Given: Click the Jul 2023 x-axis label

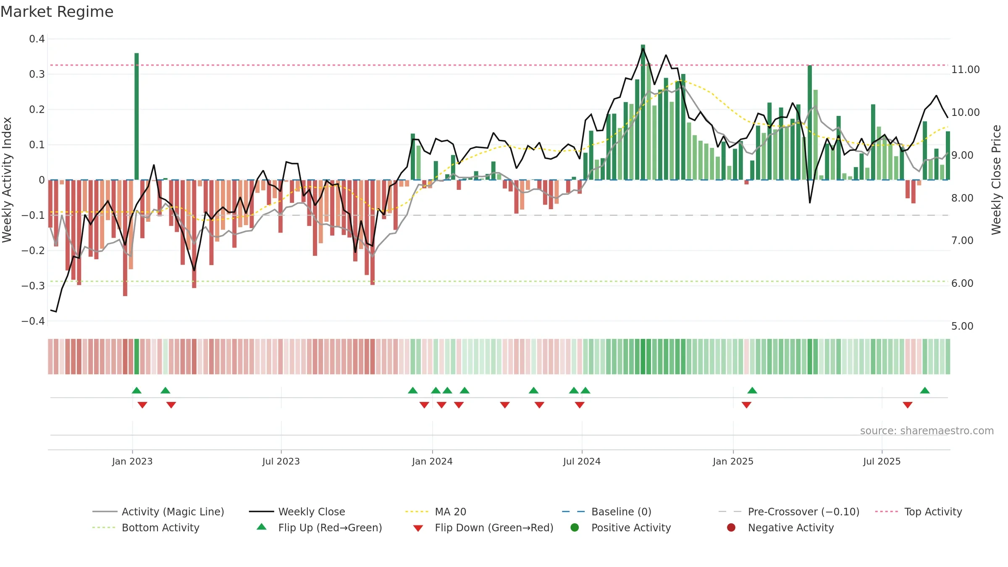Looking at the screenshot, I should [281, 461].
